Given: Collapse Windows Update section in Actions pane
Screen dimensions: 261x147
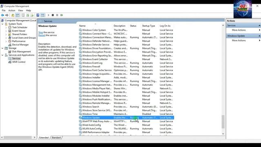Looking at the screenshot, I should (x=259, y=36).
